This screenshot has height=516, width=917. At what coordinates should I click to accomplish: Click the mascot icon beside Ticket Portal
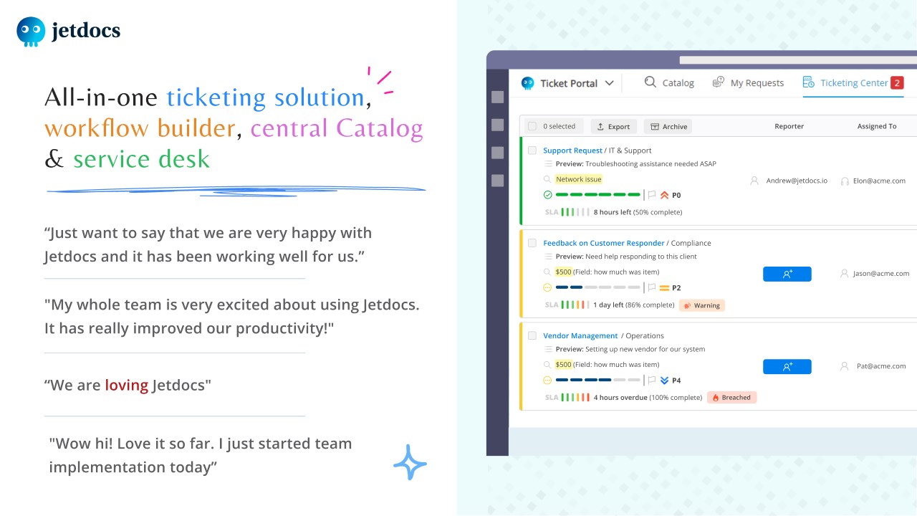pyautogui.click(x=528, y=83)
